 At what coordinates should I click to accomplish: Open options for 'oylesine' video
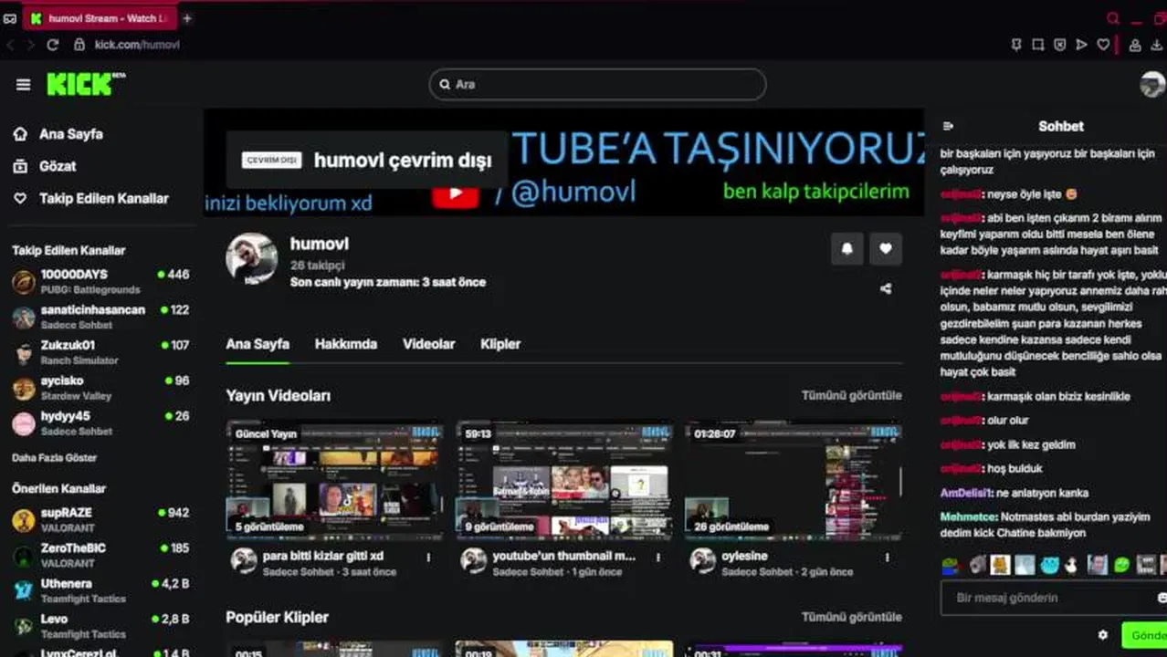click(888, 557)
